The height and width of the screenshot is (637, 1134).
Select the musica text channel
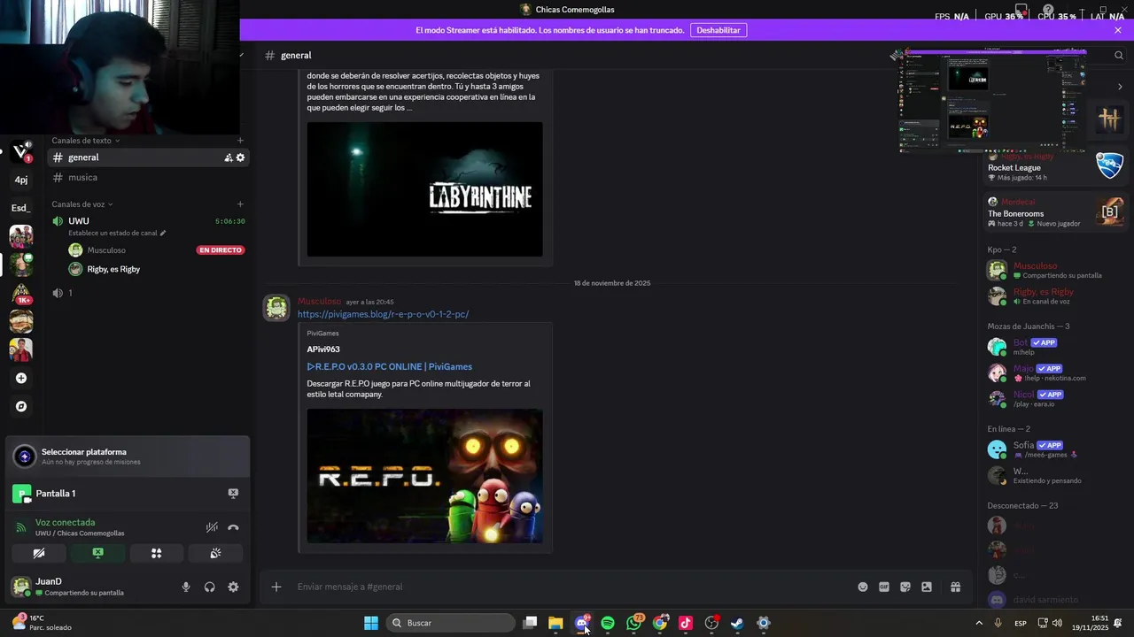[147, 177]
